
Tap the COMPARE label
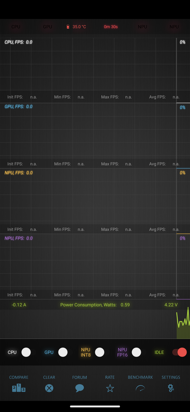point(19,377)
